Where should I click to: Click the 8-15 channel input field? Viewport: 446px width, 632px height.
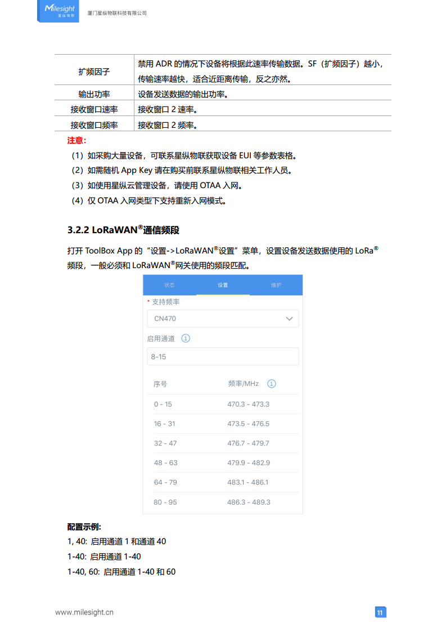[223, 357]
